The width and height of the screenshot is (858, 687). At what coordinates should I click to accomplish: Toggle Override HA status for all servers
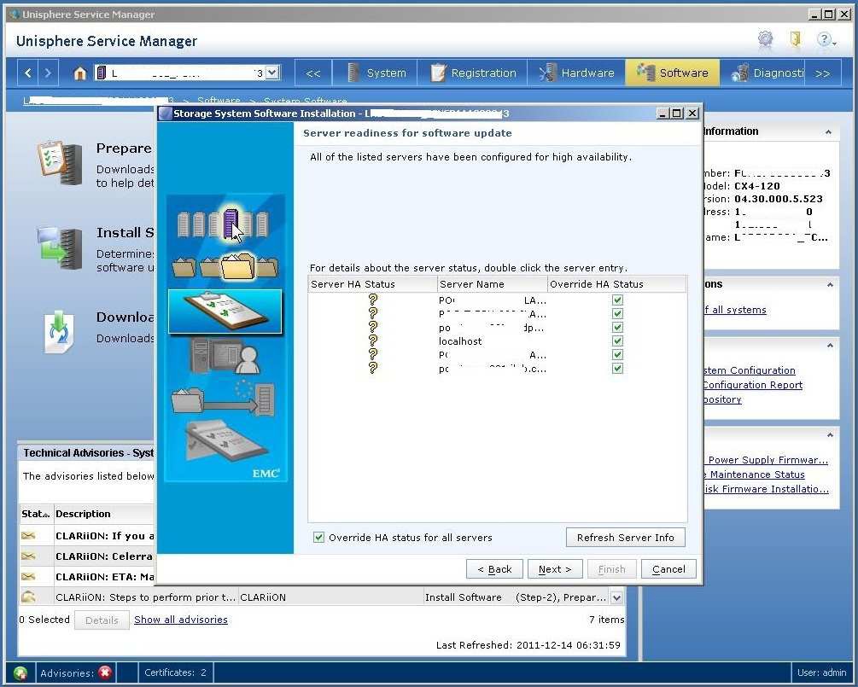point(318,537)
